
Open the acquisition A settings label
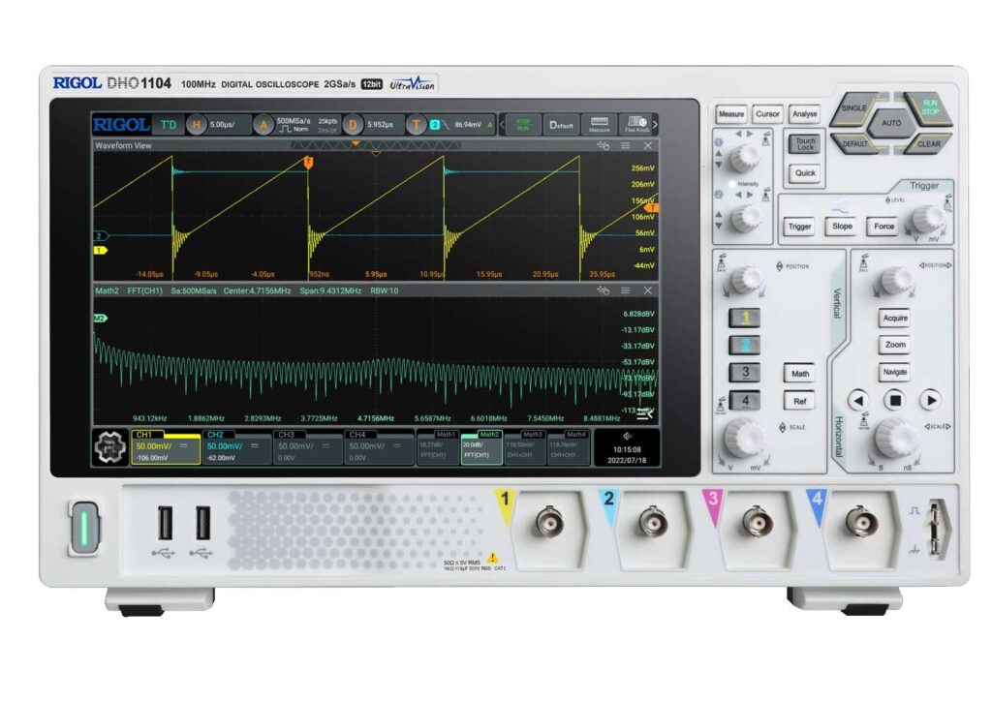[x=263, y=125]
